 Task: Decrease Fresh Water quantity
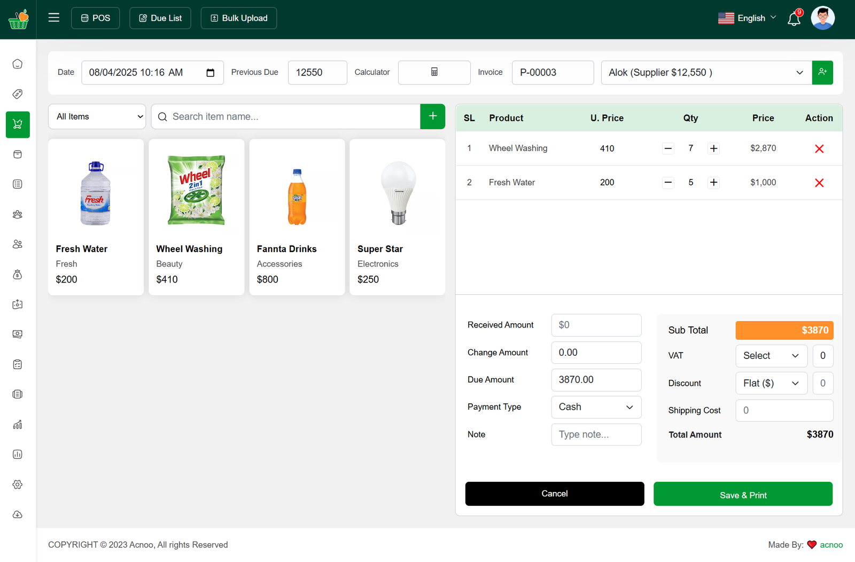tap(668, 183)
